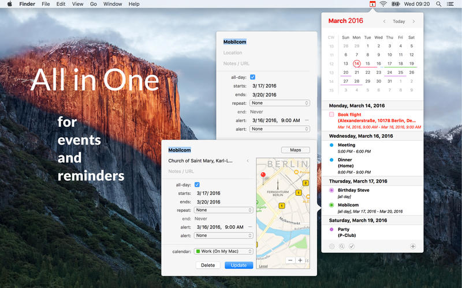
Task: Click the checkmark reminders icon
Action: coord(352,247)
